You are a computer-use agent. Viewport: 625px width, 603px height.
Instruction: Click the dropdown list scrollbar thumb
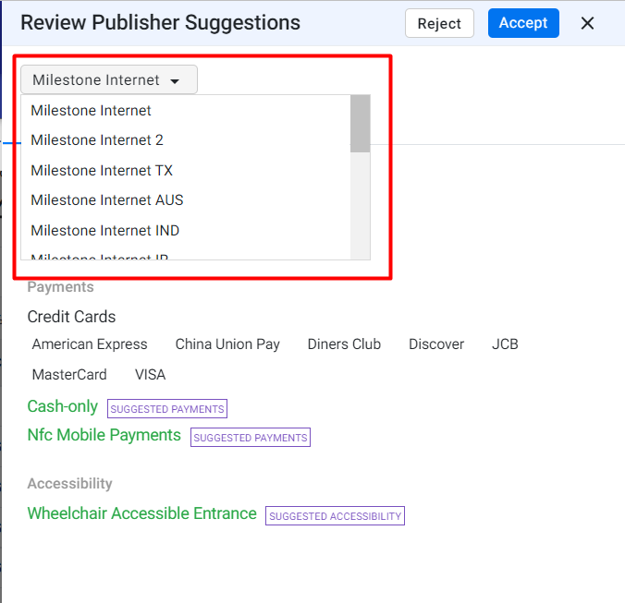pyautogui.click(x=361, y=124)
